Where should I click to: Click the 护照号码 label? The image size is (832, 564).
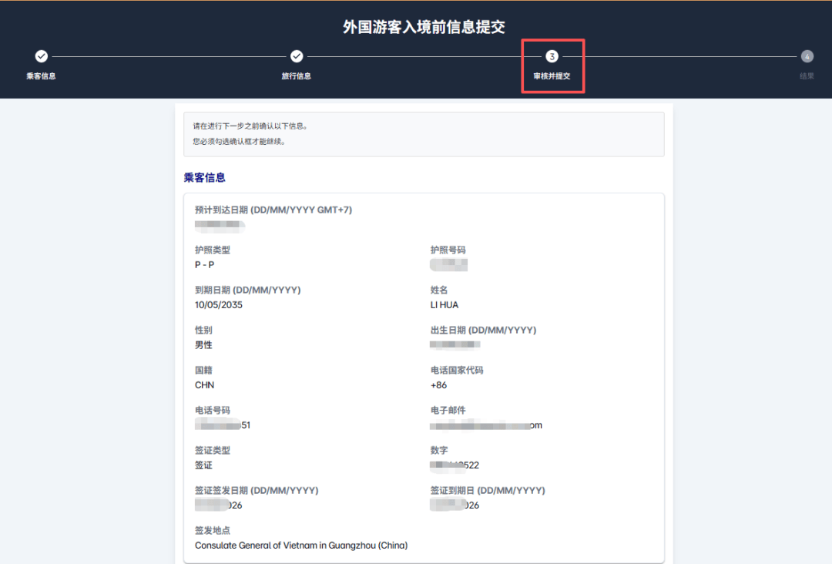pos(448,250)
